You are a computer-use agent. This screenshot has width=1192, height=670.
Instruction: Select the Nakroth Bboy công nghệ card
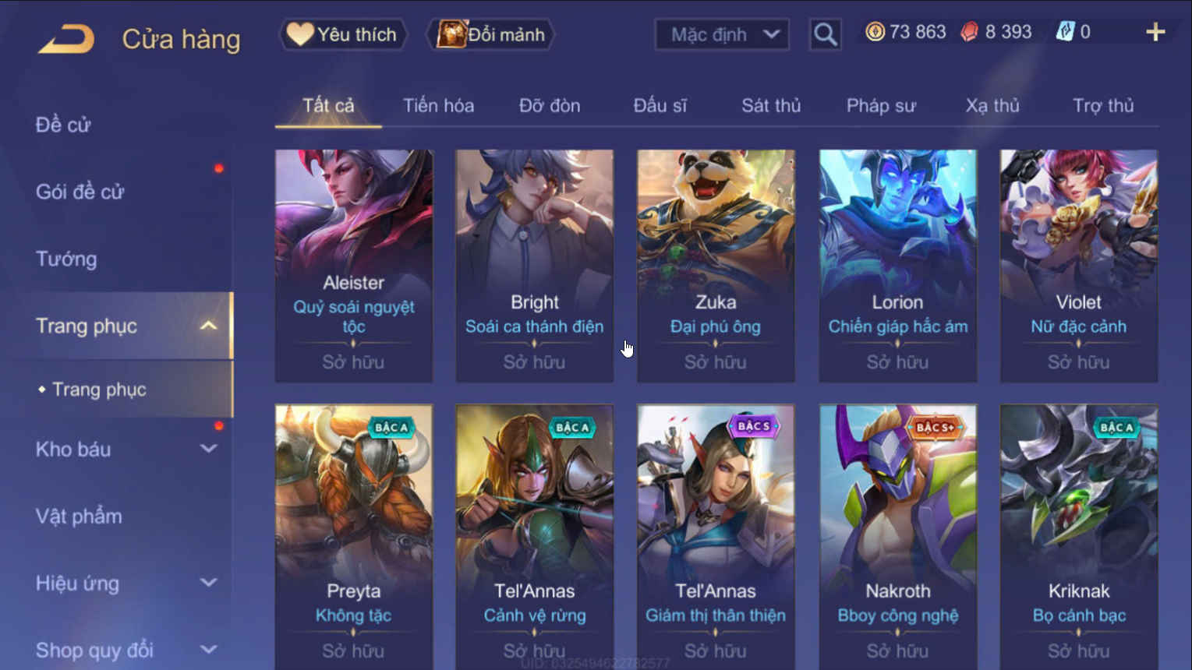click(897, 536)
